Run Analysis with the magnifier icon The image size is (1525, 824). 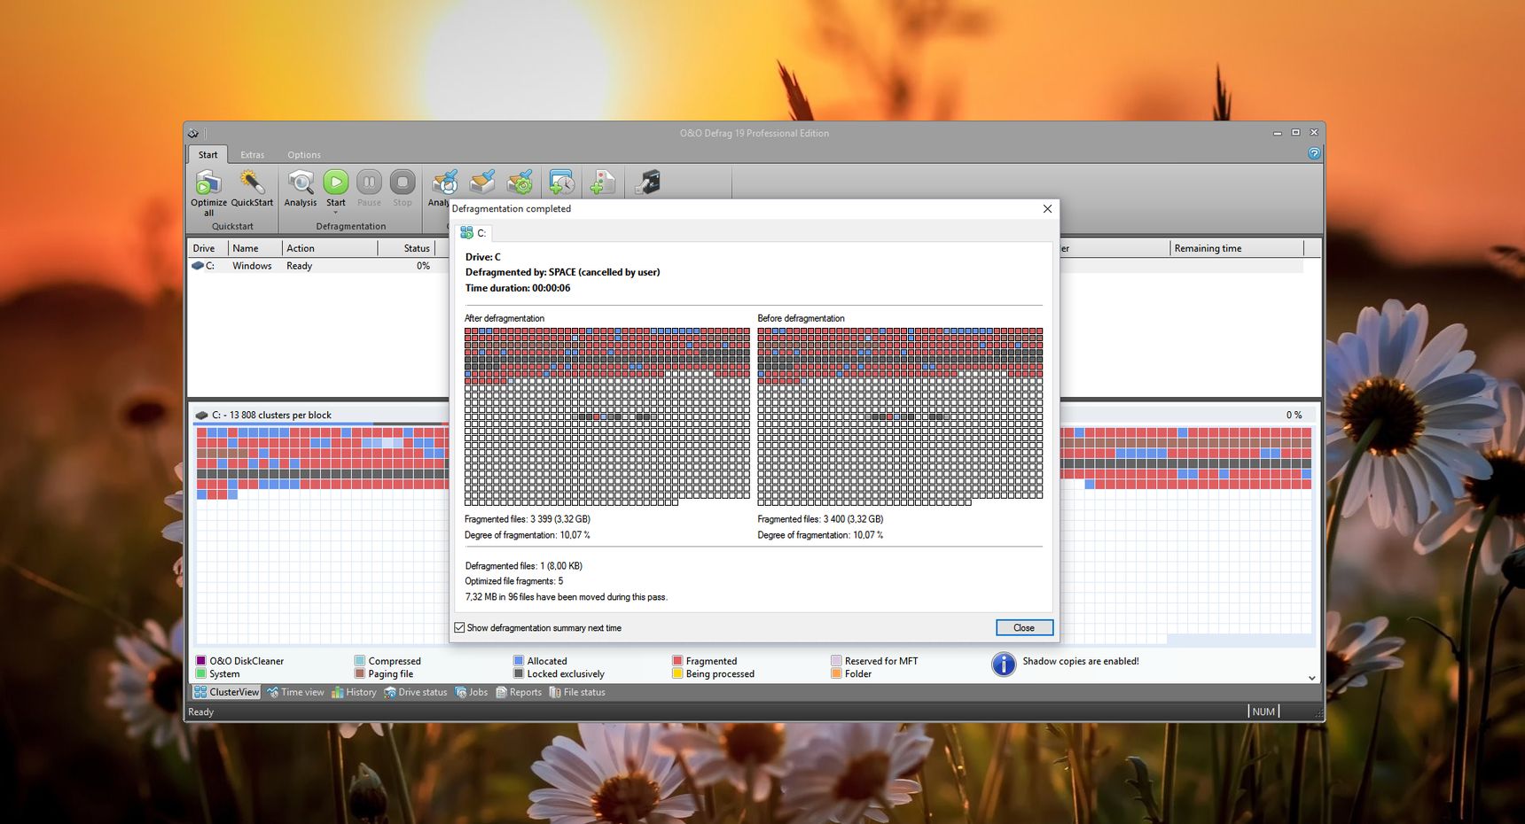(301, 183)
